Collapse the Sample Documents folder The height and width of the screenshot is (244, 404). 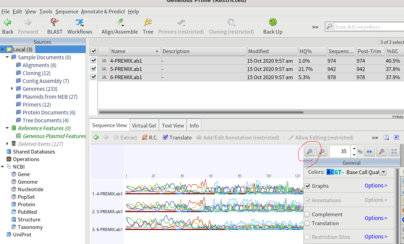pyautogui.click(x=7, y=57)
